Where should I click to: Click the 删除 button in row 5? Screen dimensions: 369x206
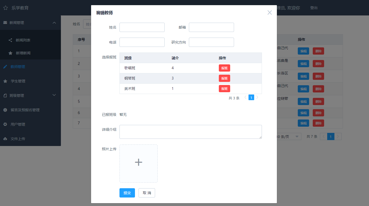click(318, 101)
